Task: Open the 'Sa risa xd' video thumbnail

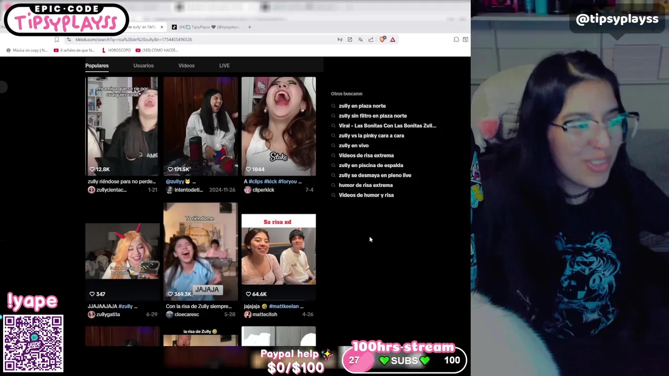Action: pyautogui.click(x=279, y=257)
